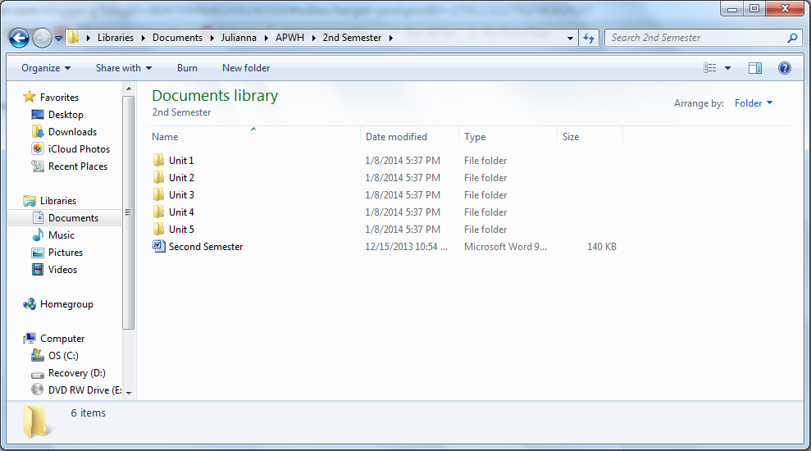Click the Search 2nd Semester field
Screen dimensions: 811x451
pyautogui.click(x=698, y=38)
